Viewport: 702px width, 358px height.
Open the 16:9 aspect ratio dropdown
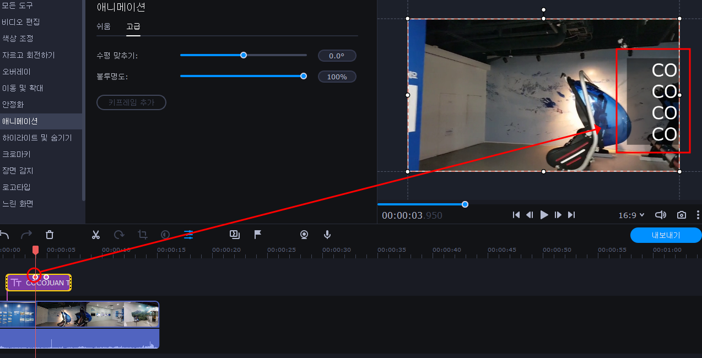coord(631,215)
